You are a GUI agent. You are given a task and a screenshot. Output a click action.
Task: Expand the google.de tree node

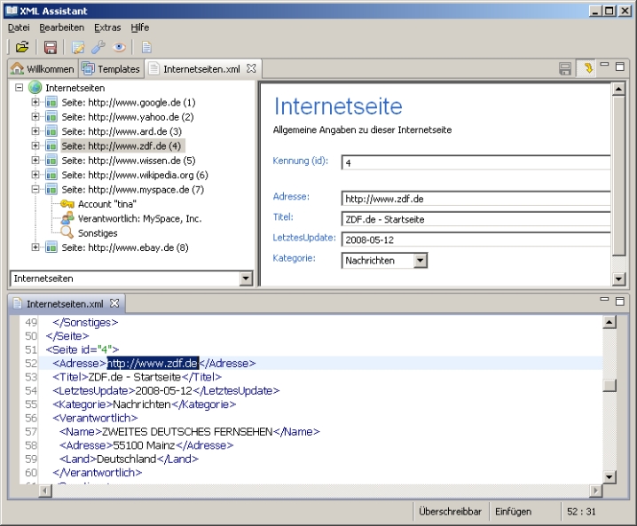35,102
